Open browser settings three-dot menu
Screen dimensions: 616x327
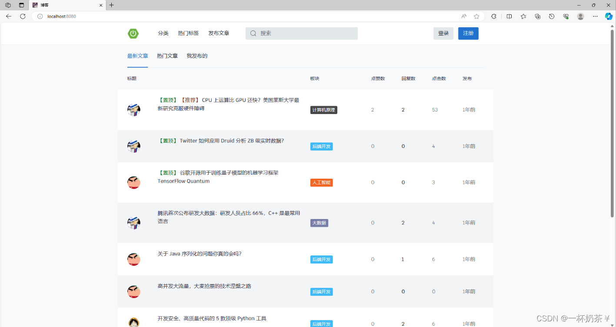pyautogui.click(x=595, y=16)
